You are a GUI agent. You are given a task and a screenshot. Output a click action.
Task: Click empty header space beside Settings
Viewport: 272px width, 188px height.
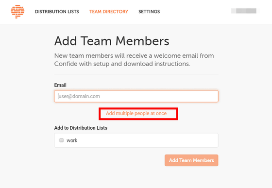pos(194,12)
